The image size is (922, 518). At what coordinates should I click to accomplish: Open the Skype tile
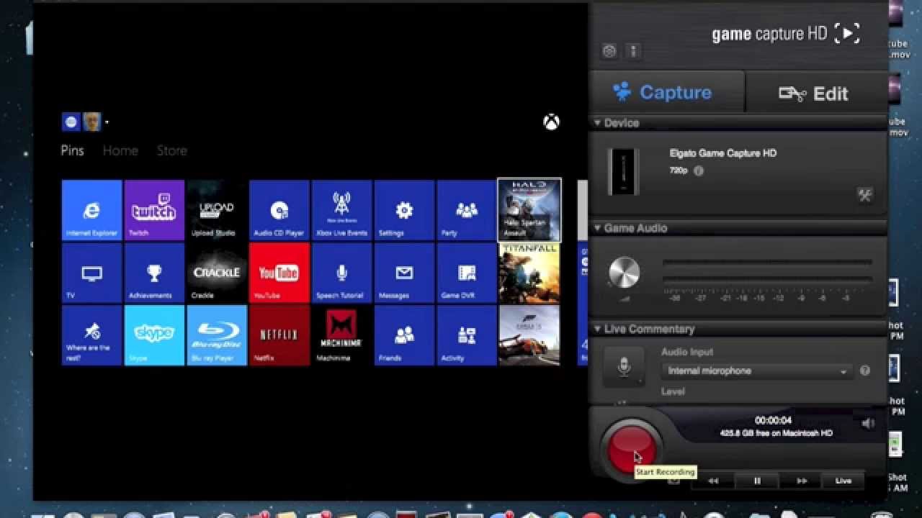tap(154, 335)
